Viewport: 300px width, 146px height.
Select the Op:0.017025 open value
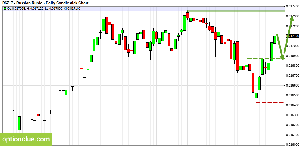16,9
